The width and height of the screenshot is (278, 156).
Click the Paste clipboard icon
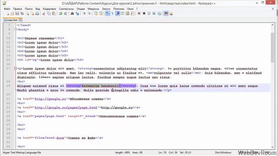click(54, 13)
